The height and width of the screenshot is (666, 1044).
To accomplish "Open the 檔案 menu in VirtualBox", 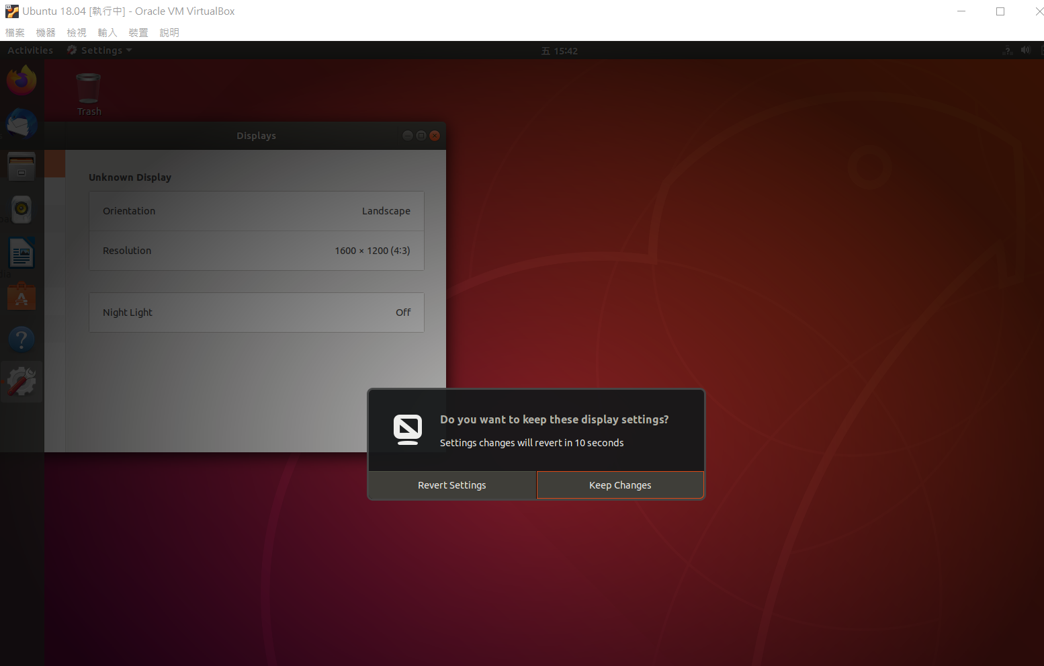I will click(x=15, y=32).
